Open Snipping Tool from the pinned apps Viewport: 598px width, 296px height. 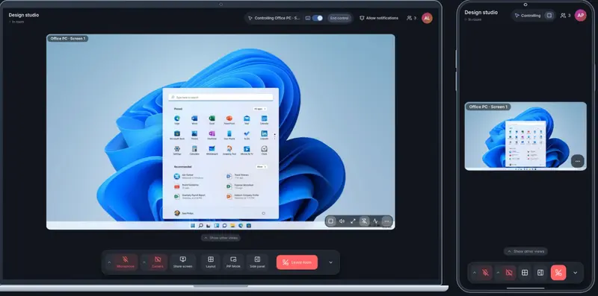pos(229,151)
